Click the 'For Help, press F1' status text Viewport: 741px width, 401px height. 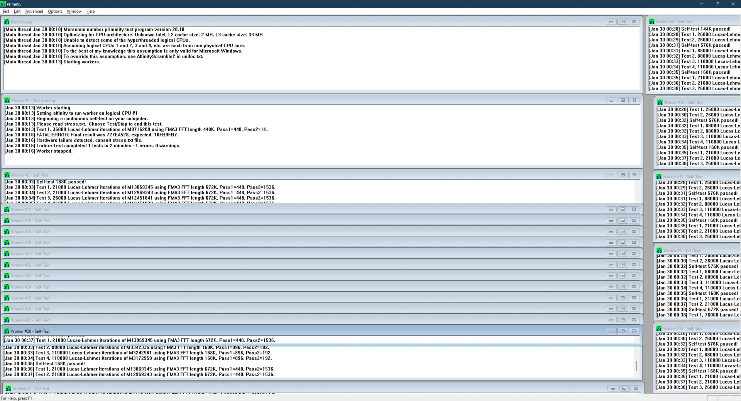tap(17, 398)
